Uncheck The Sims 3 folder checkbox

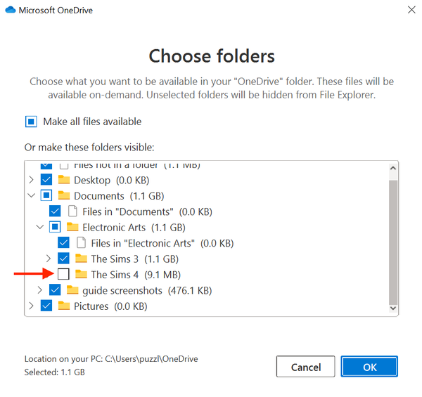coord(63,259)
